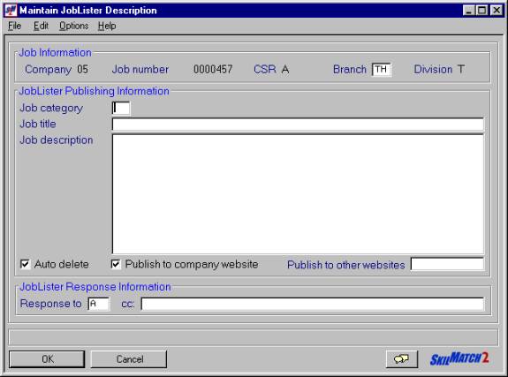Uncheck the Auto delete checkbox

[x=25, y=264]
